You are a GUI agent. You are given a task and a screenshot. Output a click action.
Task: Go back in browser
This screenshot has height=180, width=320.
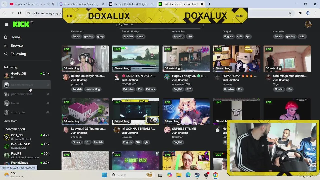[x=5, y=13]
